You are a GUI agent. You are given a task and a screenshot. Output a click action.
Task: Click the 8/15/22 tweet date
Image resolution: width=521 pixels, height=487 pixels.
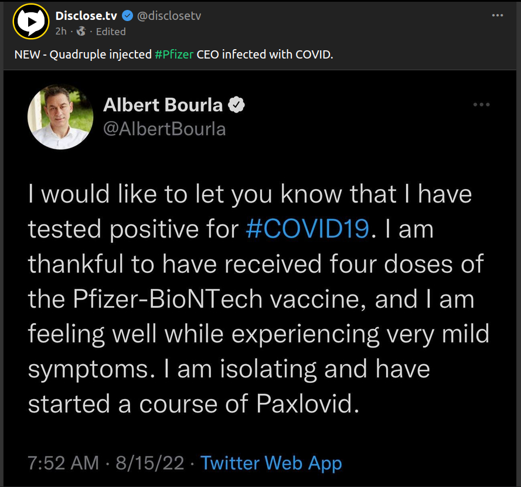150,463
